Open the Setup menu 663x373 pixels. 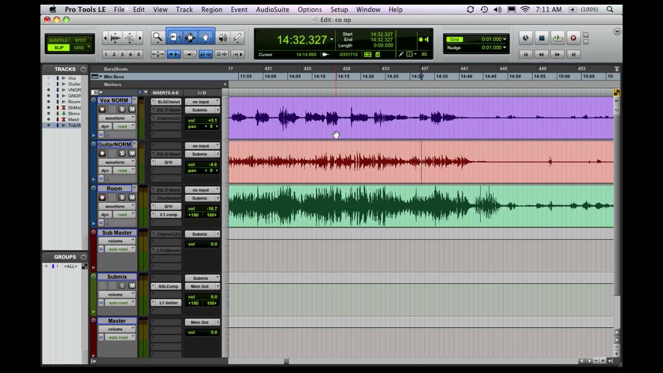click(x=339, y=9)
